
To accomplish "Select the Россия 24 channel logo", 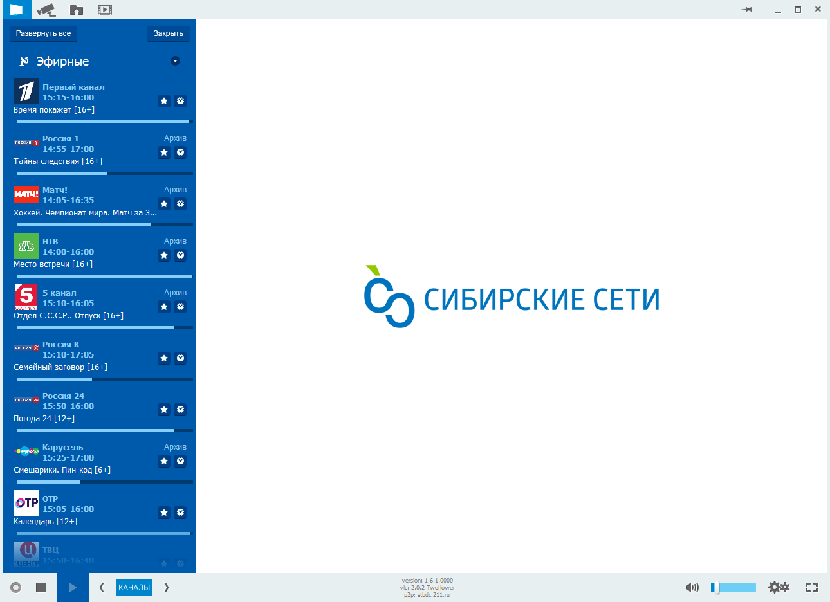I will click(26, 399).
